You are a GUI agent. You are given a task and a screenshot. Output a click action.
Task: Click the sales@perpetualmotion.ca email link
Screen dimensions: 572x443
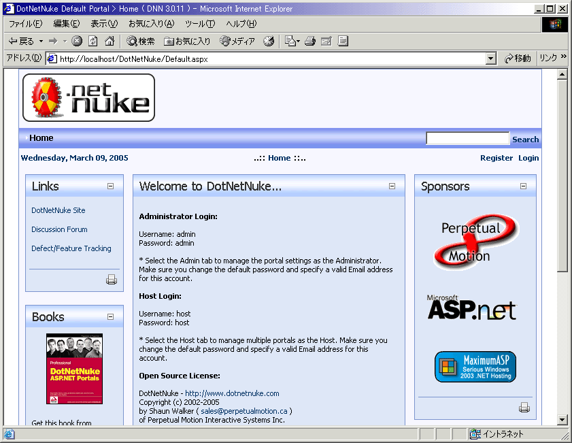coord(244,411)
